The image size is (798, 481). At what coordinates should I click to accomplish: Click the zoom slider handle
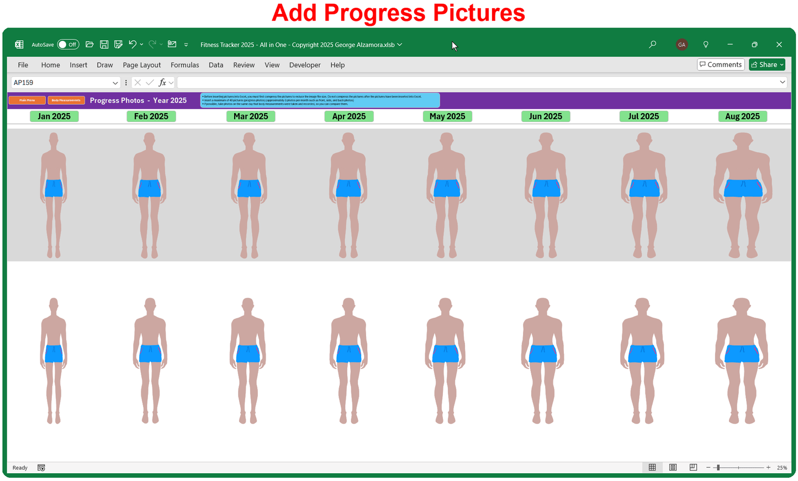718,468
